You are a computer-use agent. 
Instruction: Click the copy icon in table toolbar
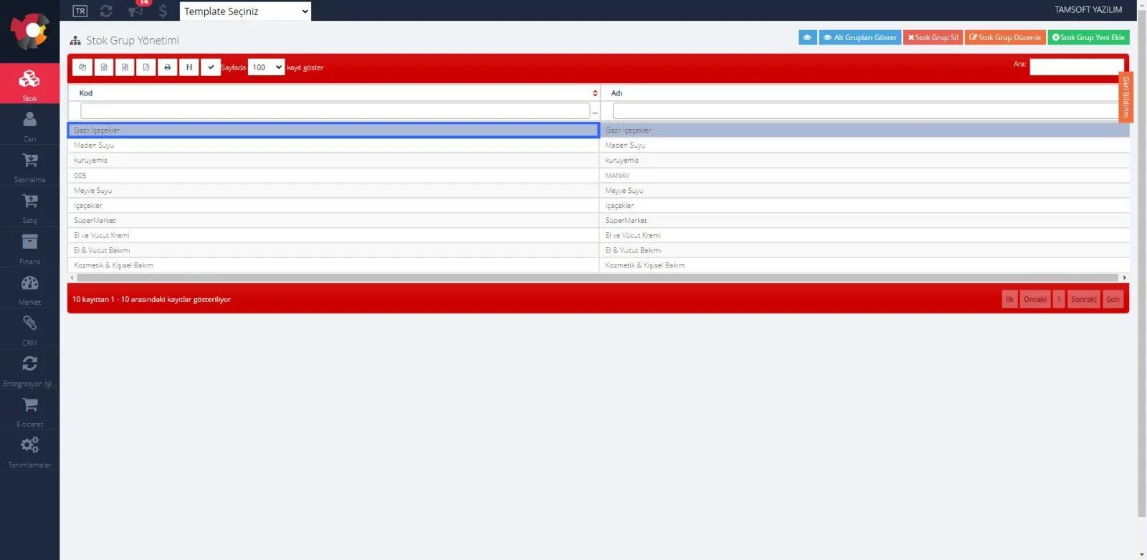point(82,67)
